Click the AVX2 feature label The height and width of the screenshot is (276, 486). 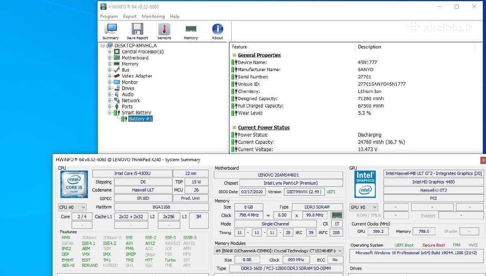[x=150, y=243]
